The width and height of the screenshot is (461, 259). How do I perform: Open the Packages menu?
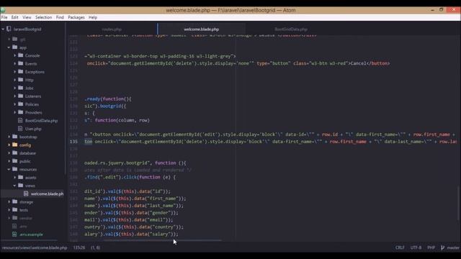pyautogui.click(x=76, y=17)
